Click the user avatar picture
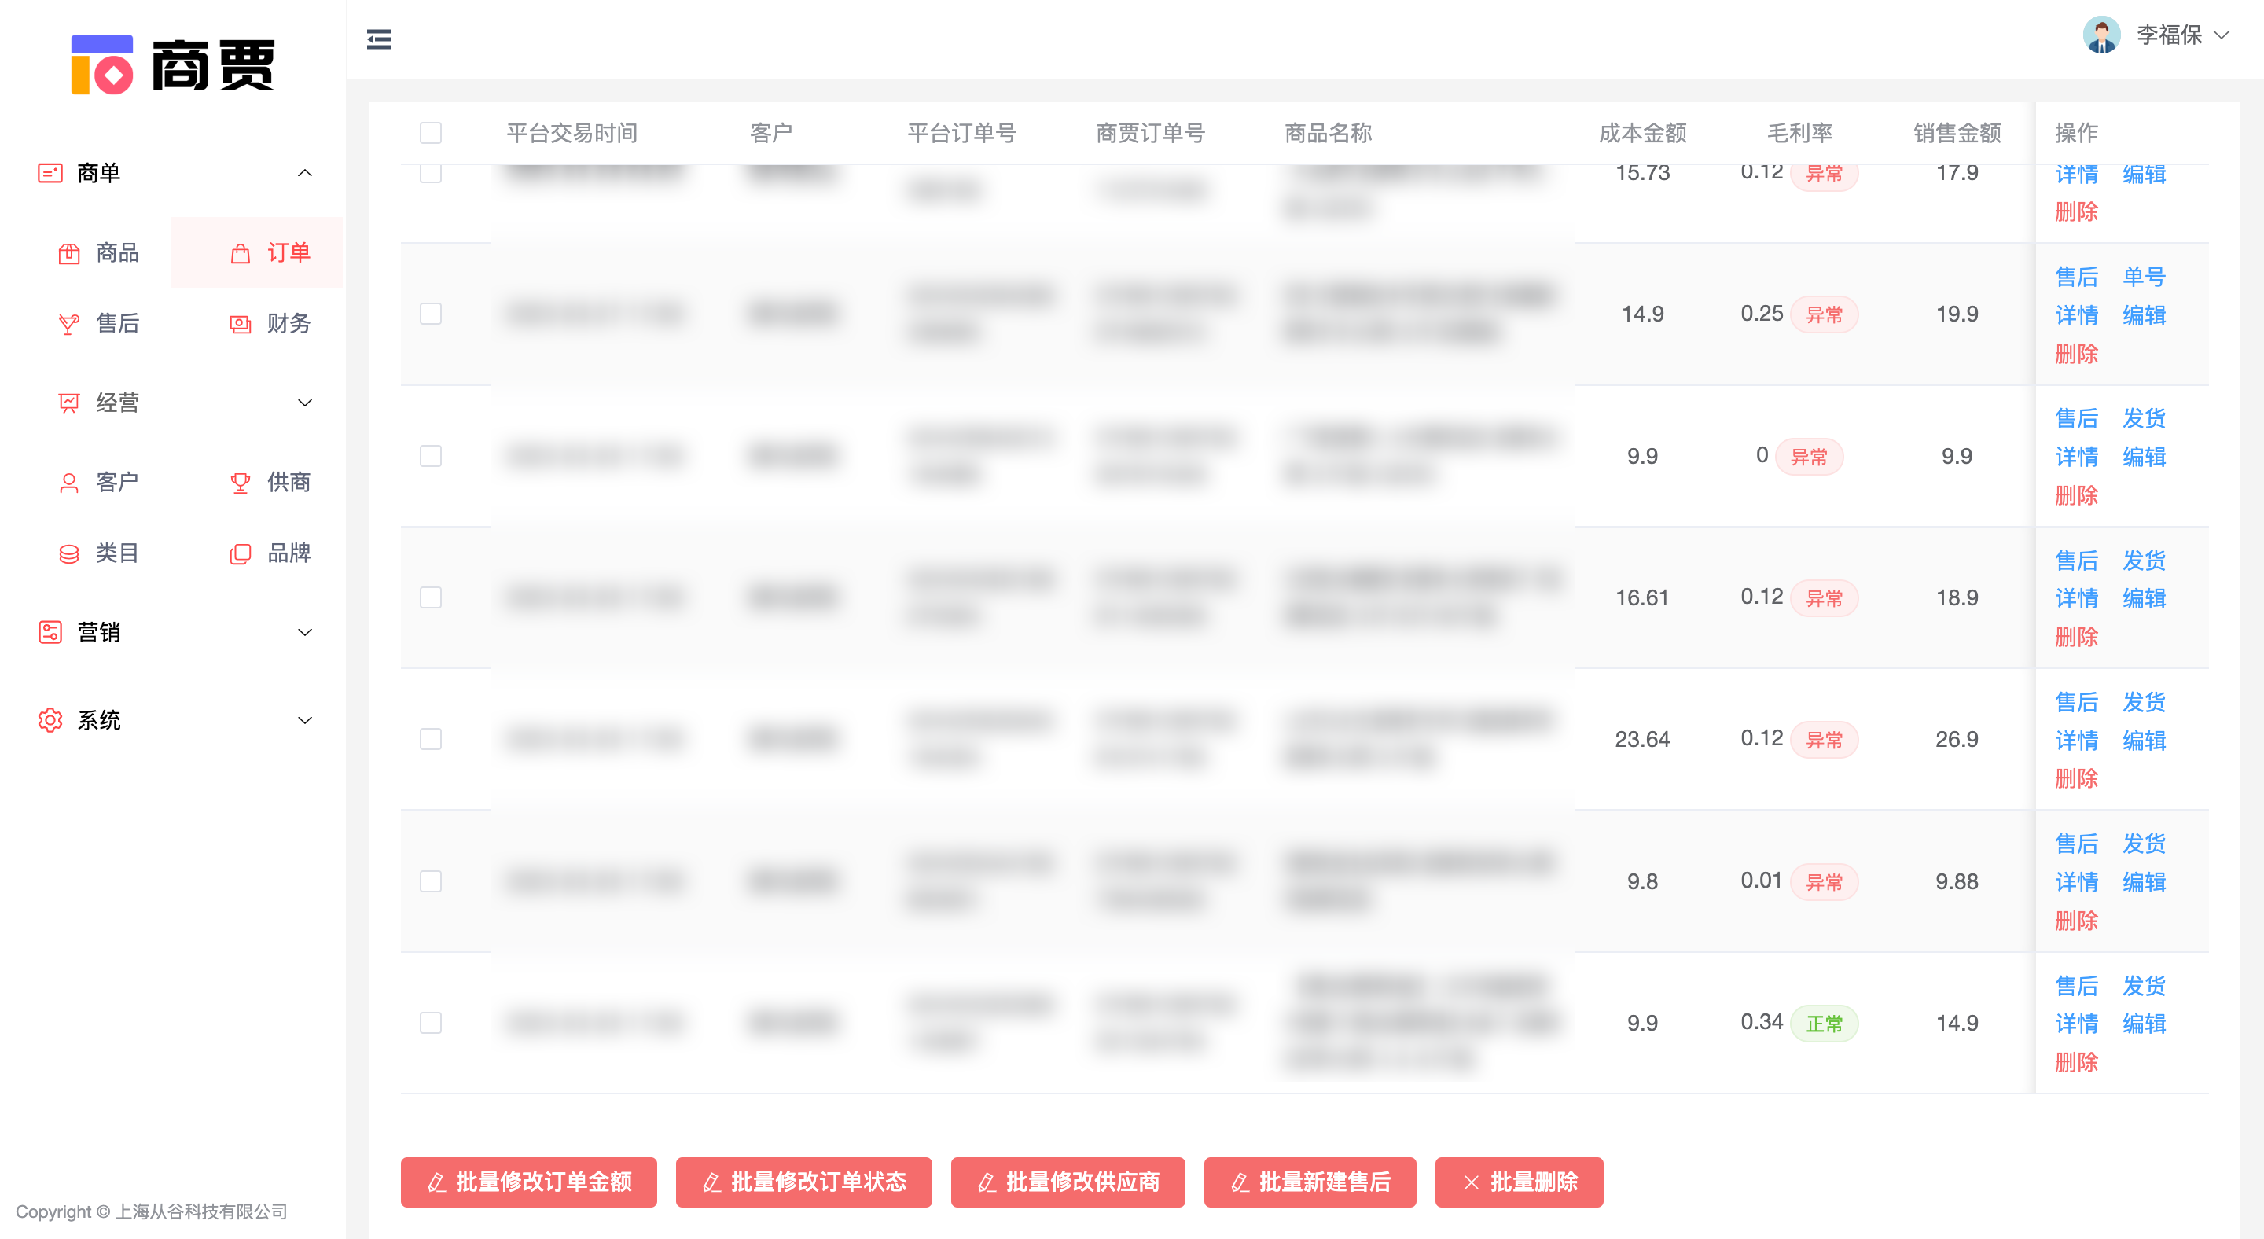This screenshot has width=2264, height=1239. click(2101, 36)
